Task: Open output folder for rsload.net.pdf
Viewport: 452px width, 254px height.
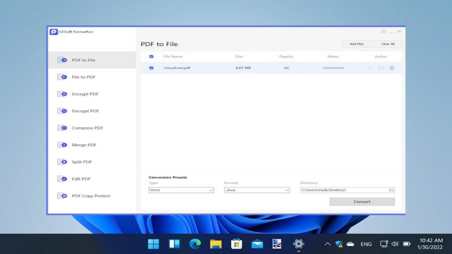Action: pos(381,68)
